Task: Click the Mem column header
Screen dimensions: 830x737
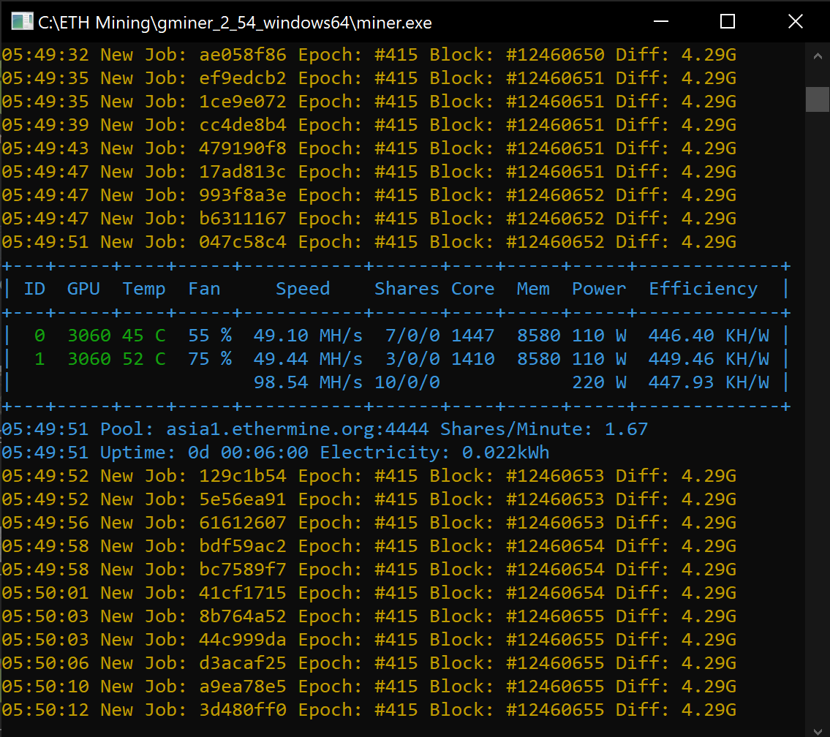Action: pyautogui.click(x=533, y=289)
